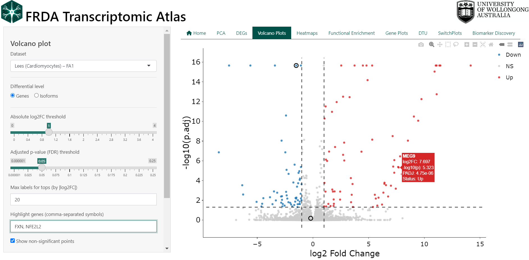Image resolution: width=529 pixels, height=260 pixels.
Task: Click the Zoom Out minus icon
Action: coord(475,45)
